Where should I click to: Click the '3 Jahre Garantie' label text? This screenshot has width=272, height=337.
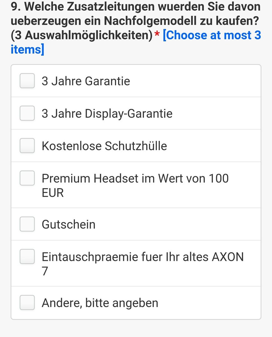(86, 81)
